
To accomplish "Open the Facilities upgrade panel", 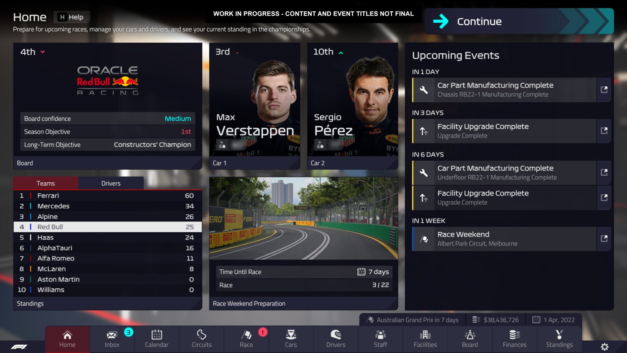I will [x=425, y=338].
